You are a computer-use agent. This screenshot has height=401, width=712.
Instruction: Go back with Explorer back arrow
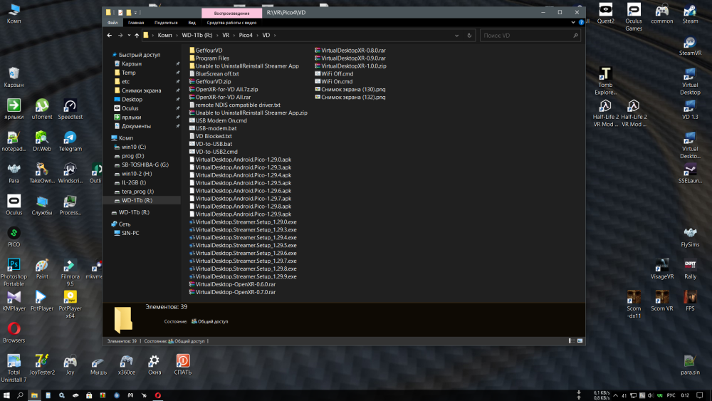click(x=110, y=36)
